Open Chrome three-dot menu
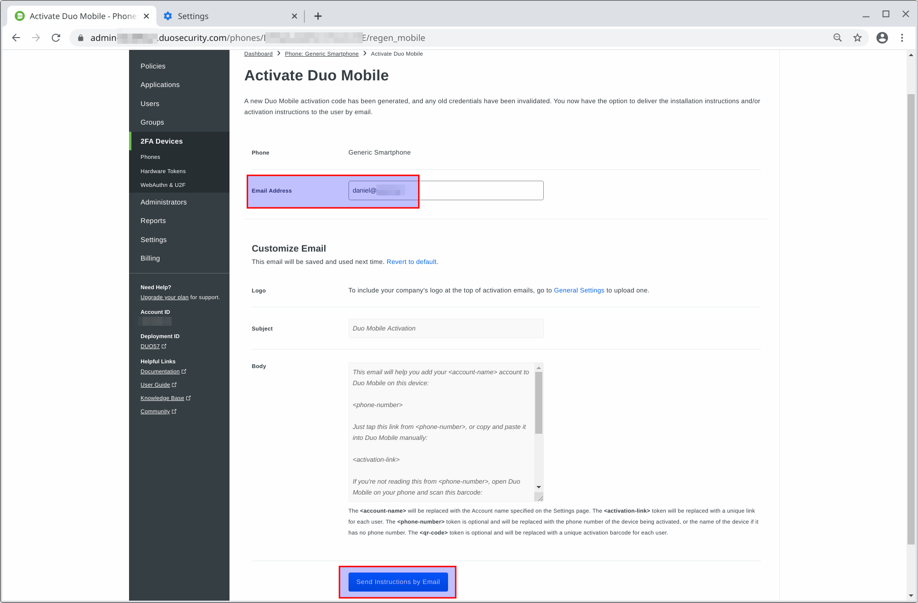Image resolution: width=918 pixels, height=603 pixels. [x=902, y=38]
